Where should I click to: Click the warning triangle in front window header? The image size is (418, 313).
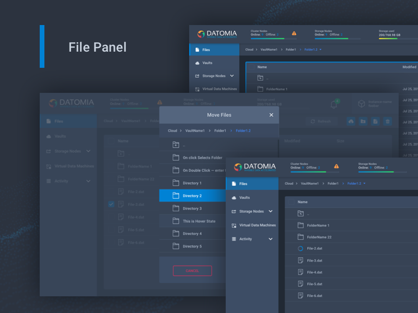336,166
